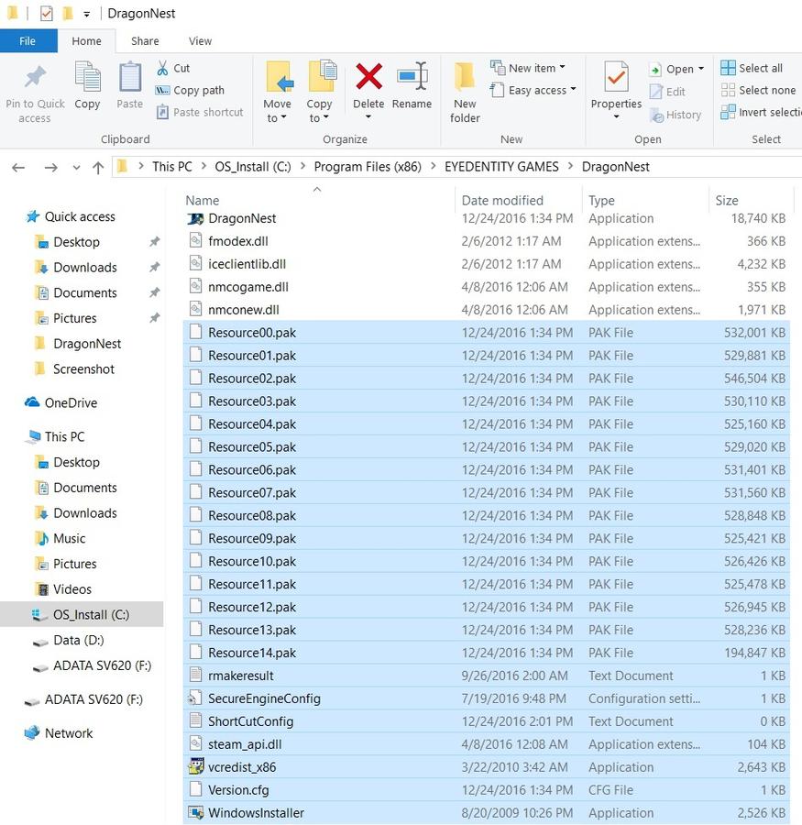Switch to the Share ribbon tab
Viewport: 802px width, 825px height.
click(145, 41)
